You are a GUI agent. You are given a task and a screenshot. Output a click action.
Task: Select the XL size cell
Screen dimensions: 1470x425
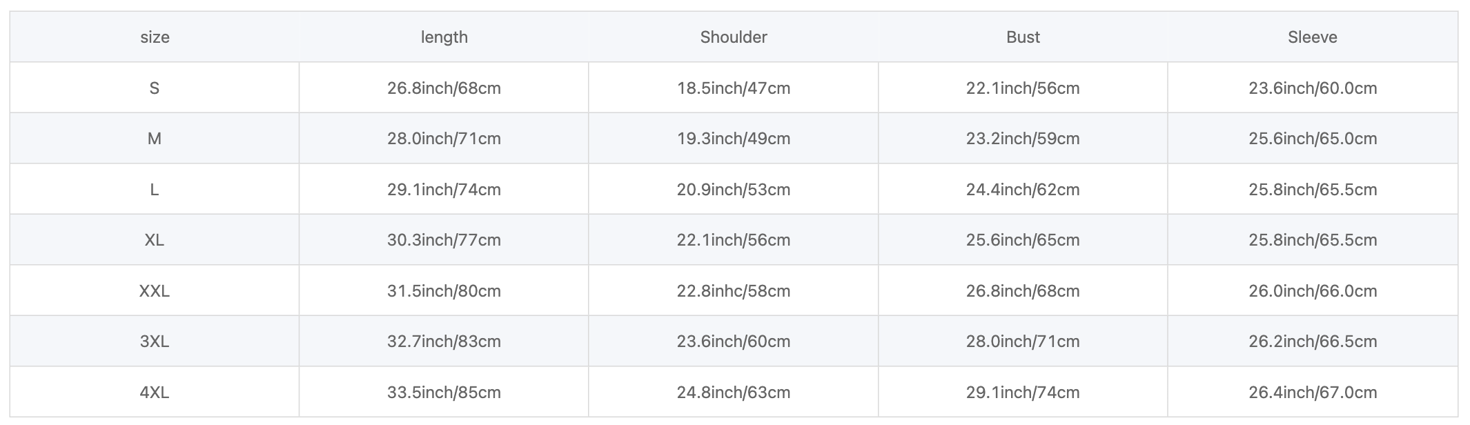[x=155, y=240]
